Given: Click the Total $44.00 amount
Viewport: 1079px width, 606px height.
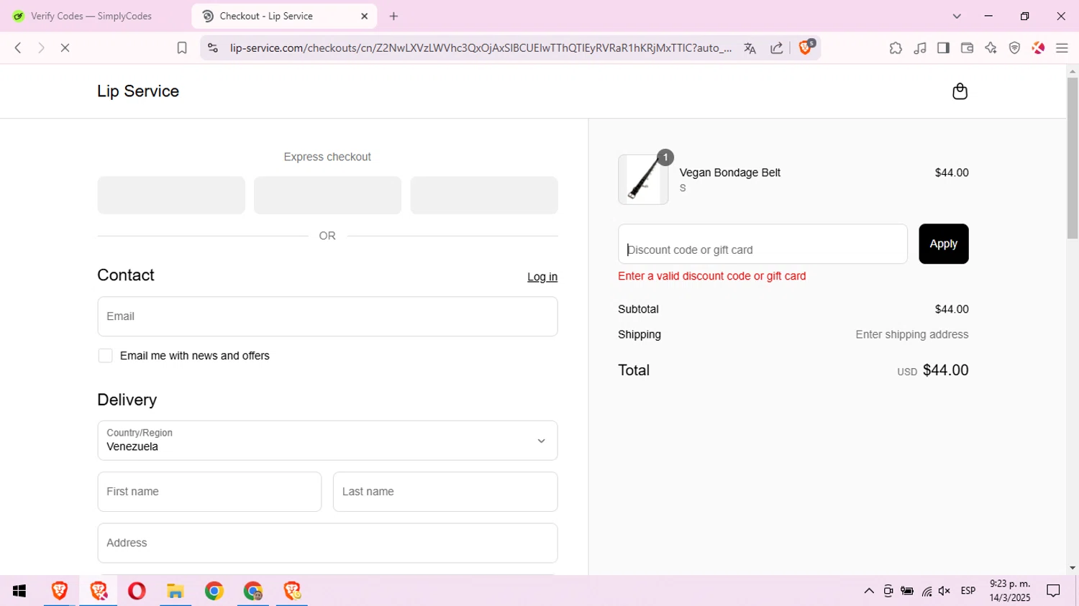Looking at the screenshot, I should coord(945,370).
